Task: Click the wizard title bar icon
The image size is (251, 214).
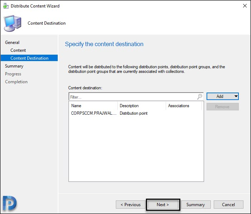Action: (6, 6)
